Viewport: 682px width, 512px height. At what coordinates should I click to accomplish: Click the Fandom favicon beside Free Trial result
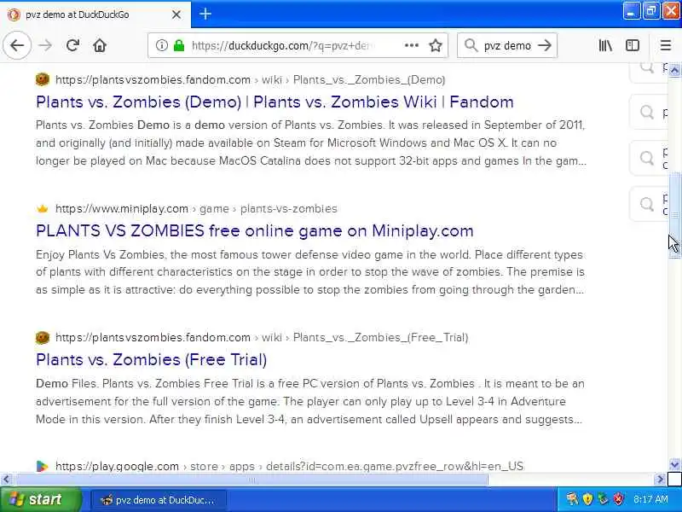[42, 337]
